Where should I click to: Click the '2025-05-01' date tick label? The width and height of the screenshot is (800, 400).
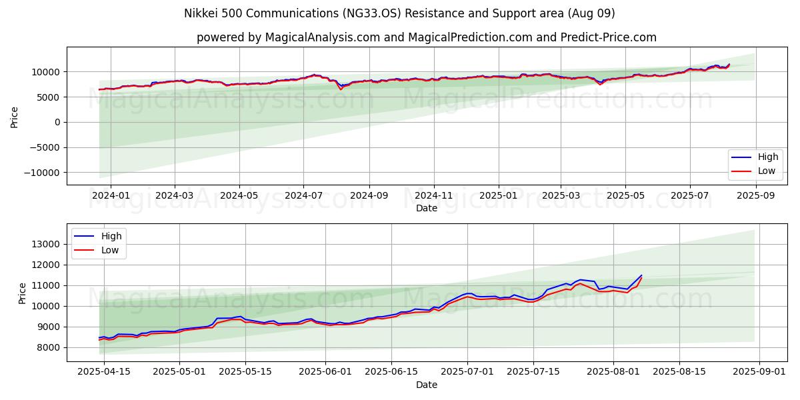click(179, 373)
